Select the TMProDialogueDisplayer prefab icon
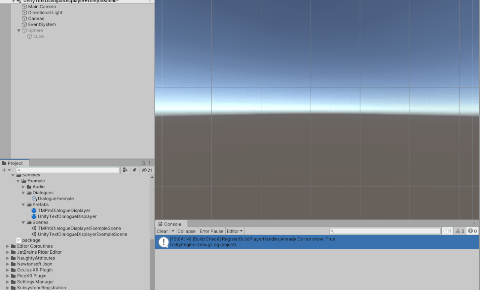The image size is (480, 290). click(x=34, y=210)
